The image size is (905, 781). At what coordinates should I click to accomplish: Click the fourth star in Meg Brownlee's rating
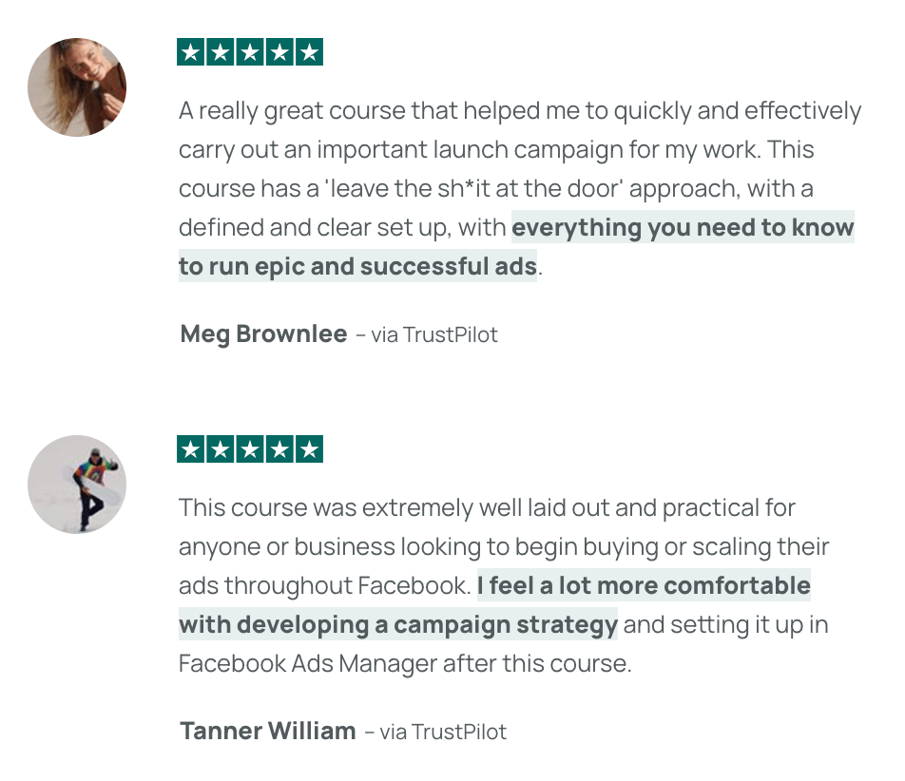(x=279, y=52)
